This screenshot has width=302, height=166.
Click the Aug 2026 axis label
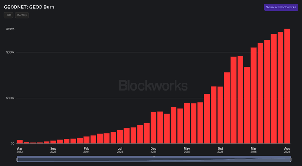(287, 150)
